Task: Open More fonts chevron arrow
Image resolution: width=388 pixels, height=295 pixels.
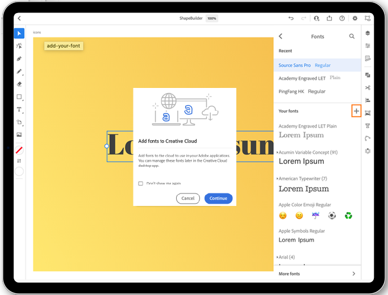Action: coord(354,274)
